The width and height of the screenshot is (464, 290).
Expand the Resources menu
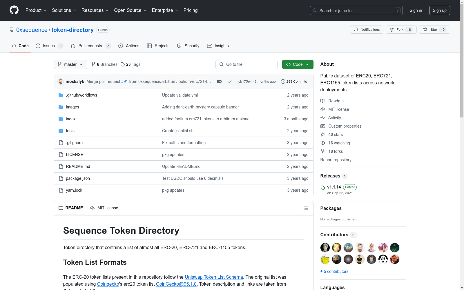(95, 10)
